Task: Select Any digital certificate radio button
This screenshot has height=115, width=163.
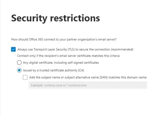Action: tap(19, 63)
